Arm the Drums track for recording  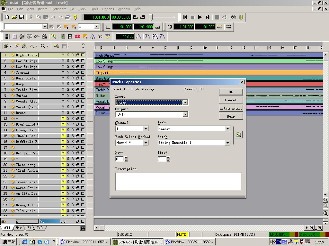(x=73, y=112)
